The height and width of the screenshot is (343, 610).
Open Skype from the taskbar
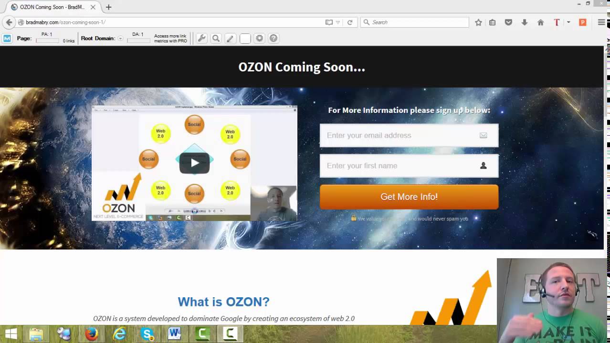(147, 334)
